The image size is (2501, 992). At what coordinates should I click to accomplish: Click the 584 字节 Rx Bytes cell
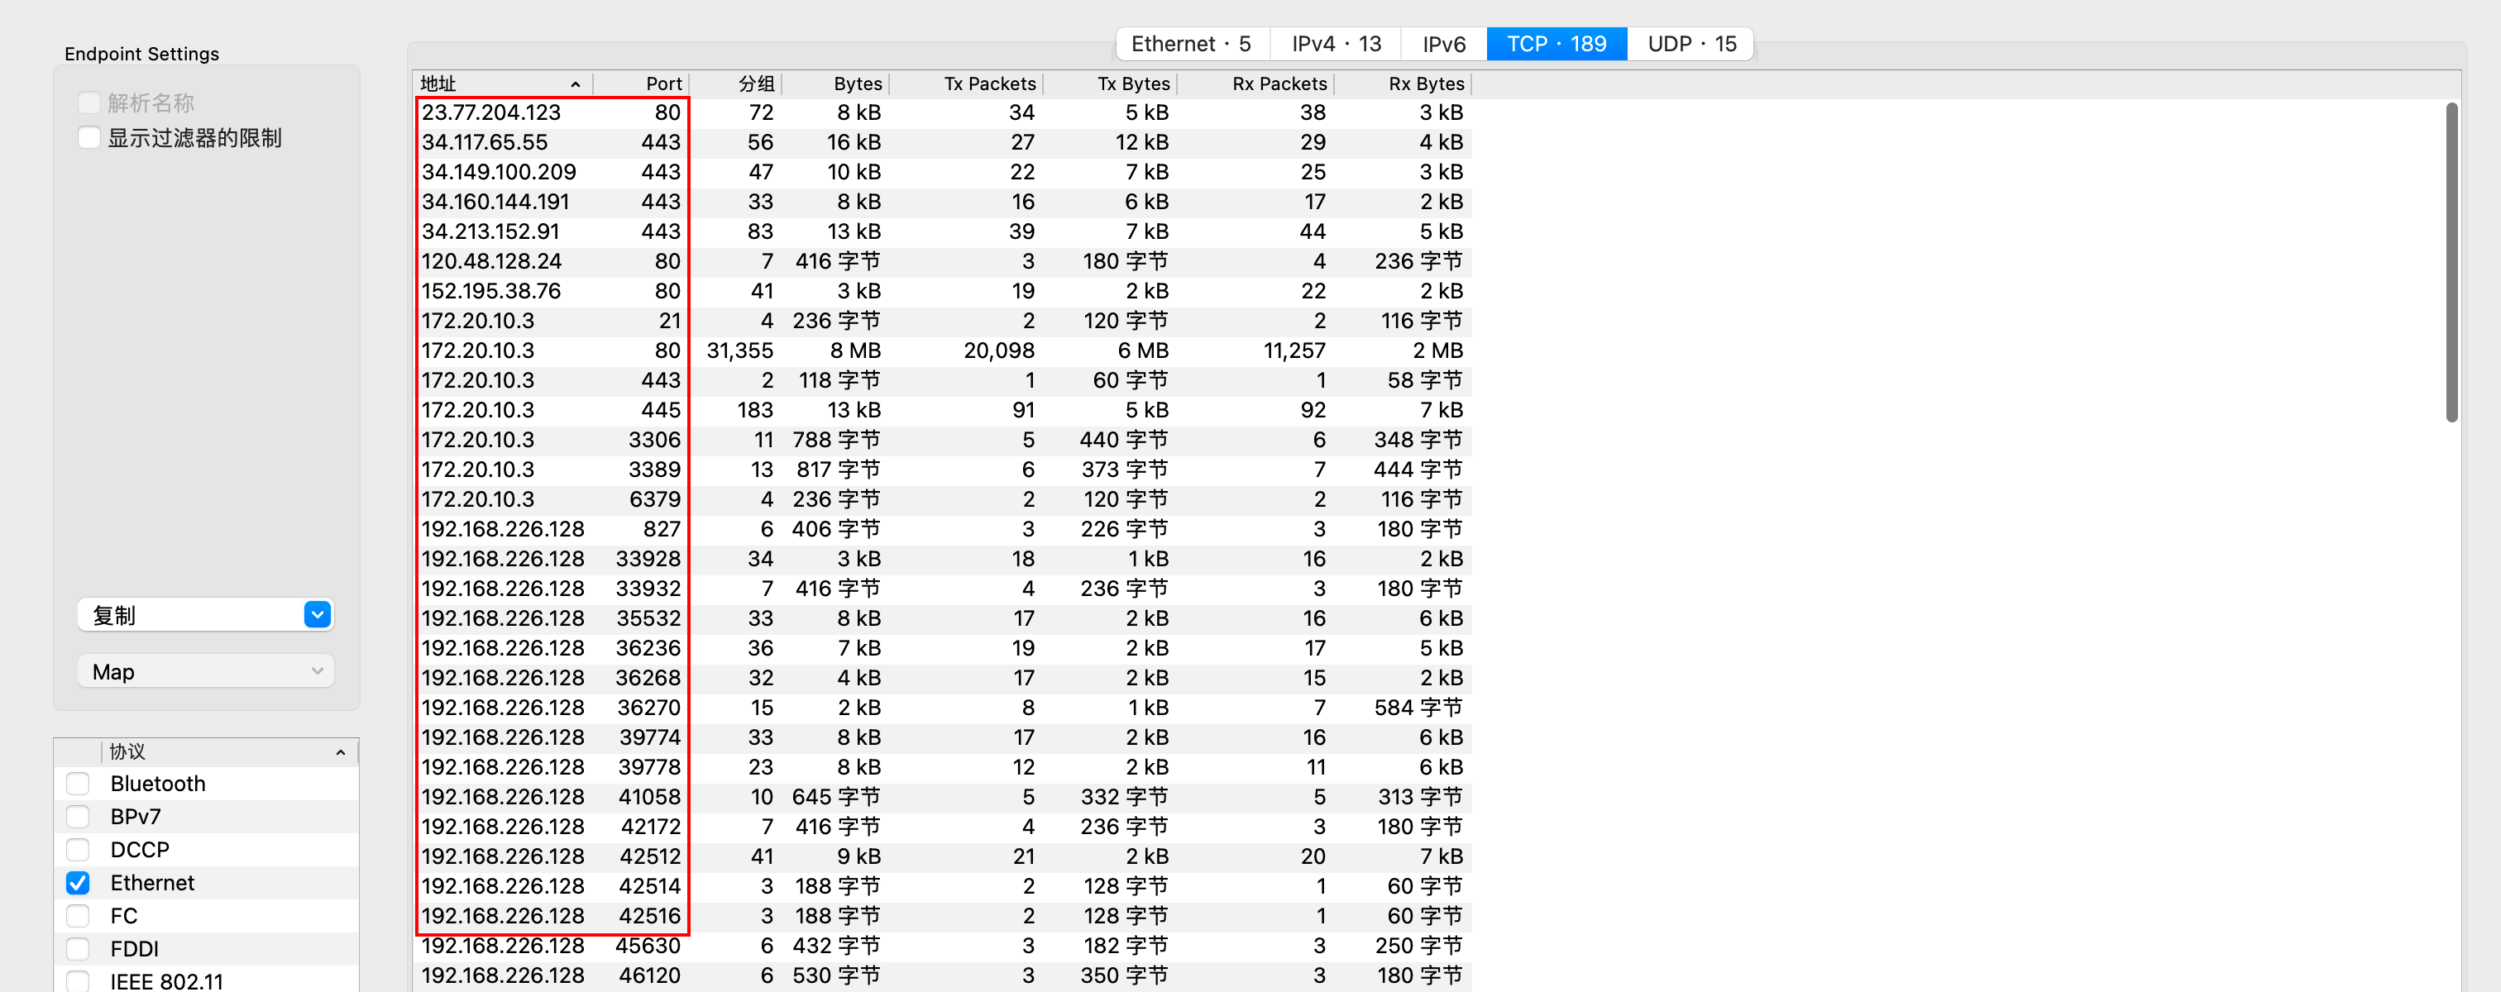point(1418,708)
